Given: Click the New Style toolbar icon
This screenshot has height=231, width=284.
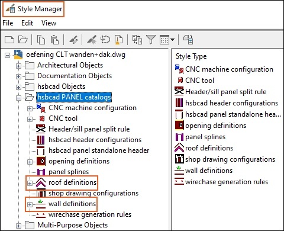Looking at the screenshot, I should pos(92,40).
